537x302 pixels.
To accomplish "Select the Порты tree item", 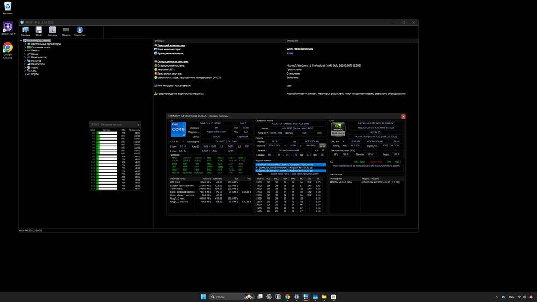I will click(x=34, y=74).
